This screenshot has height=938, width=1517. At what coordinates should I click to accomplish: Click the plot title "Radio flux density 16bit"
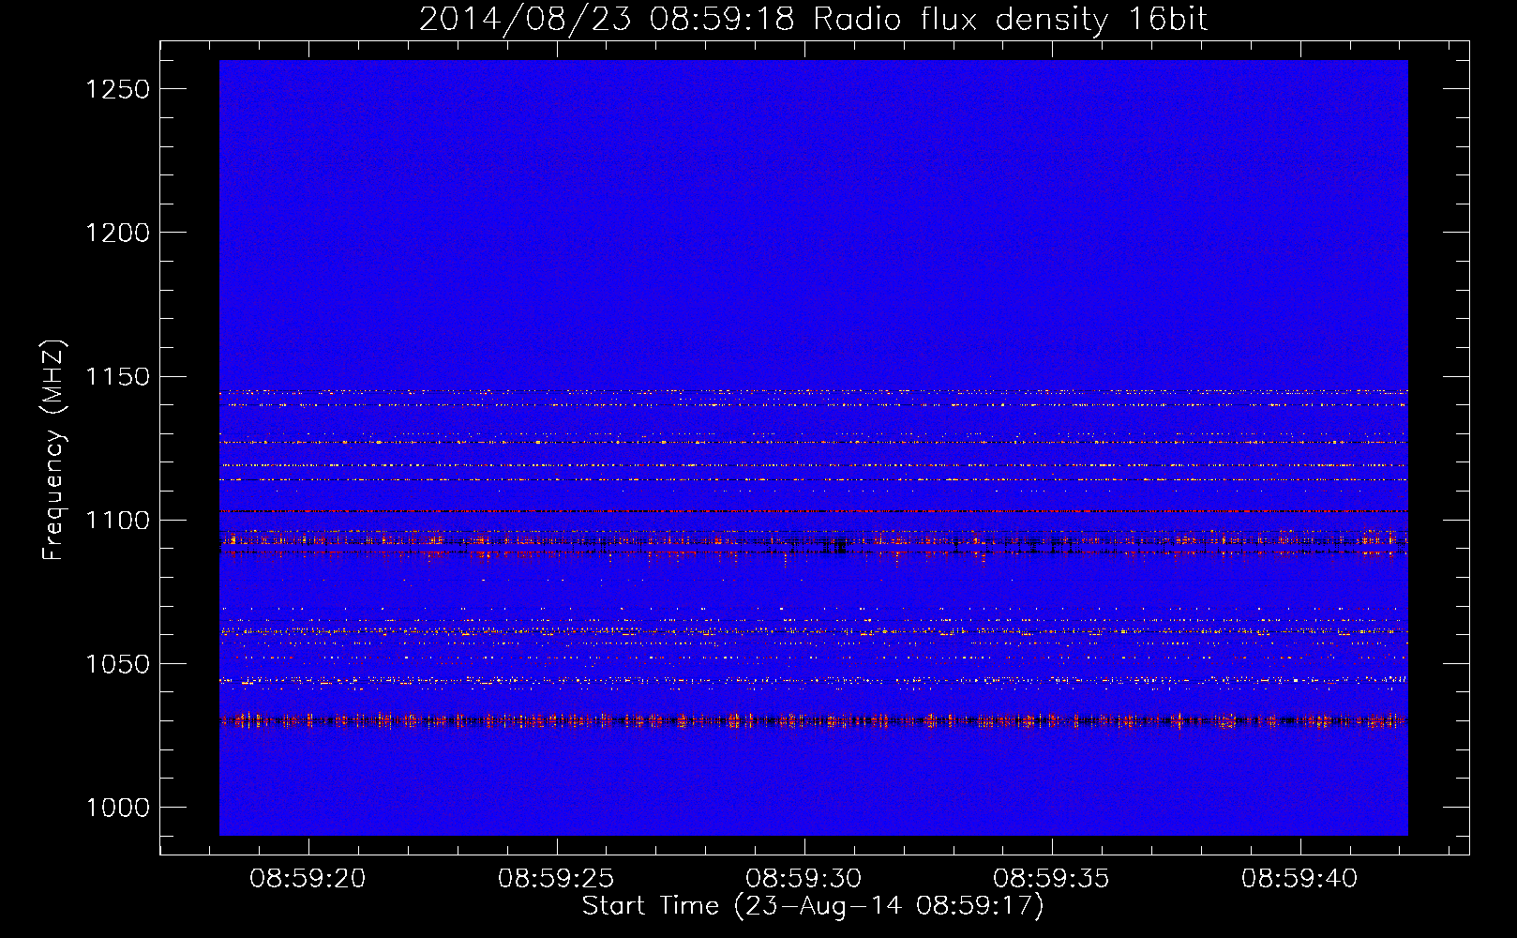1010,19
